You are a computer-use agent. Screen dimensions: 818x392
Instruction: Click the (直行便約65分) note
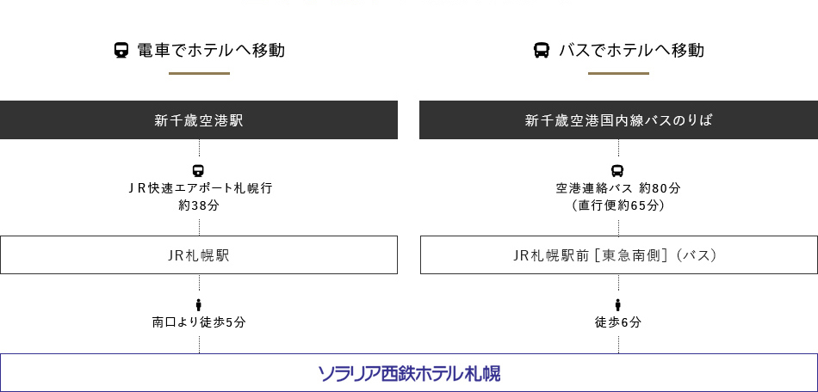pyautogui.click(x=618, y=205)
